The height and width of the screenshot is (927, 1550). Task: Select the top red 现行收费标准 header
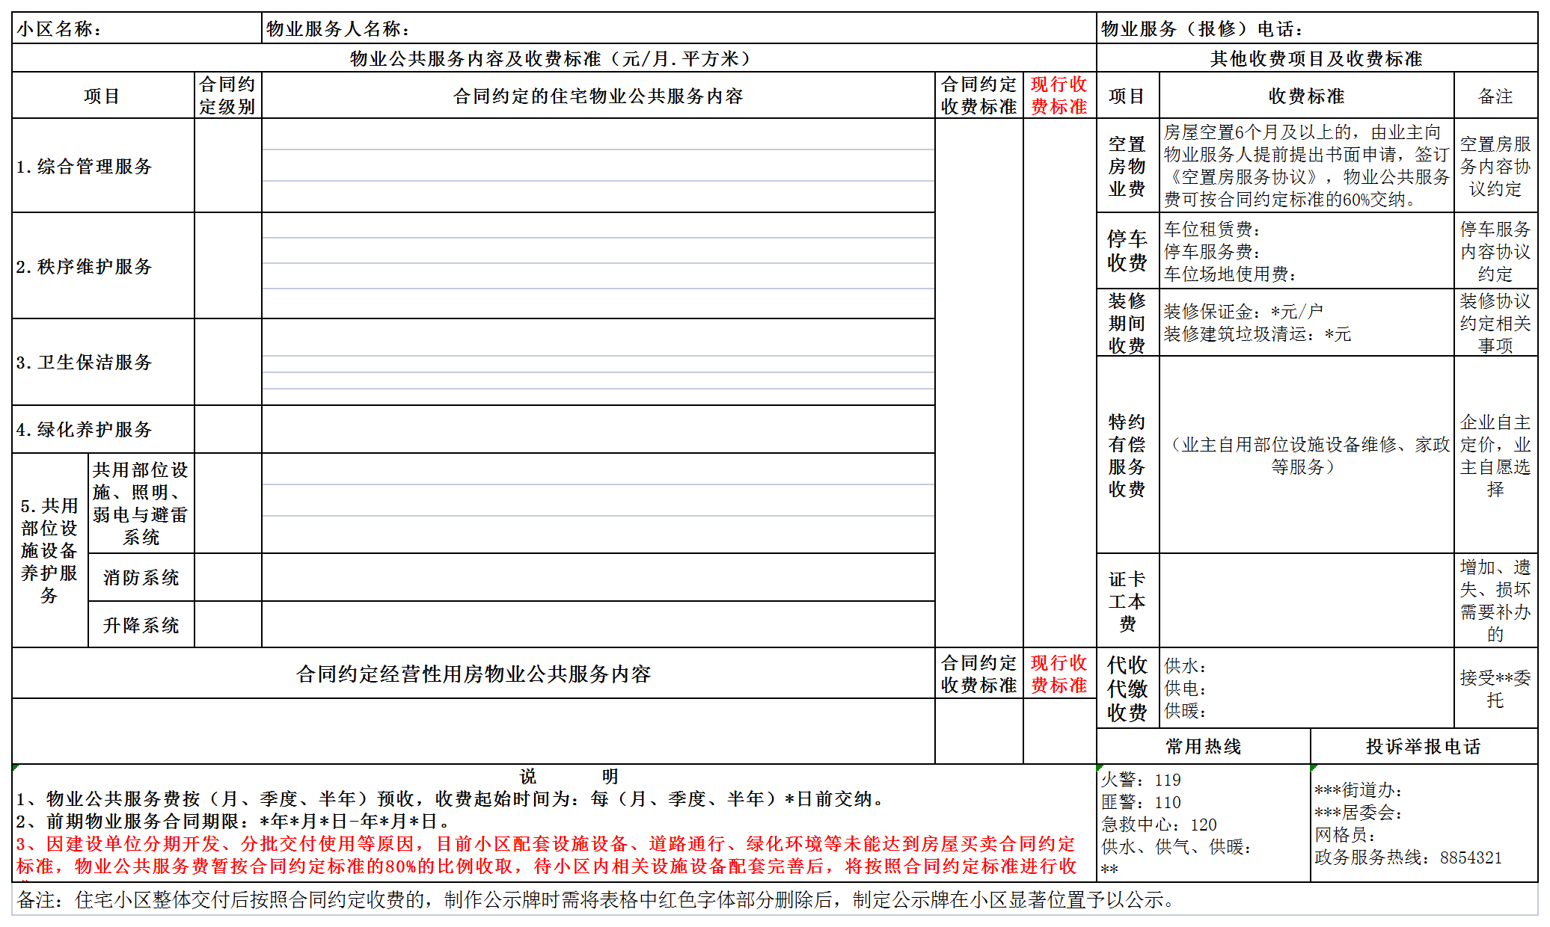[1059, 96]
